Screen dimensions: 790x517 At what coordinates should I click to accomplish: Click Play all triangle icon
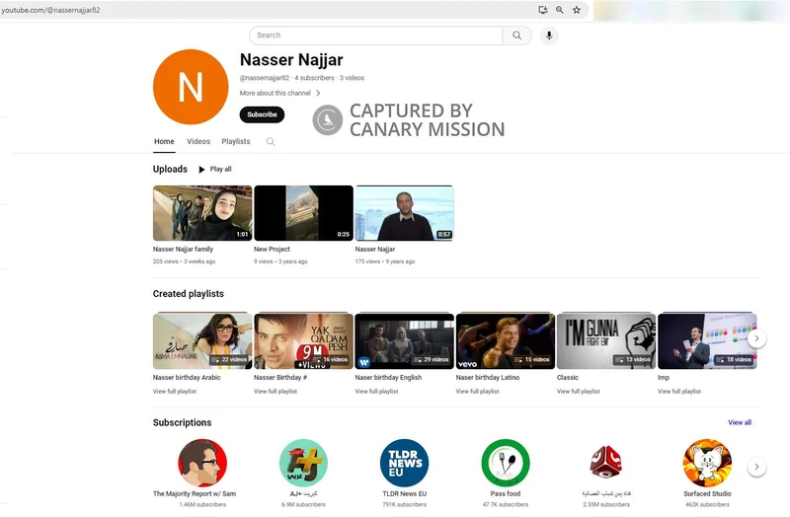click(201, 169)
